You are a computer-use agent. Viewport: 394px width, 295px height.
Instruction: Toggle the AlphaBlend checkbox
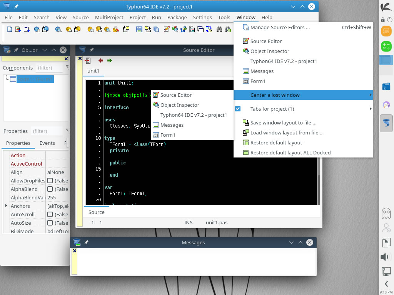point(50,189)
